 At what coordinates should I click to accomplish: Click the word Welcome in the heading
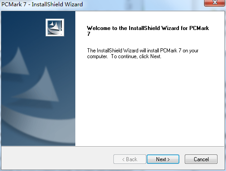tap(99, 28)
